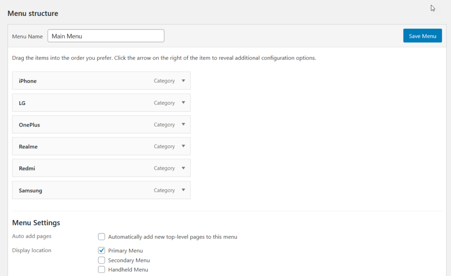Click the Category label on LG row
This screenshot has height=276, width=451.
coord(164,103)
